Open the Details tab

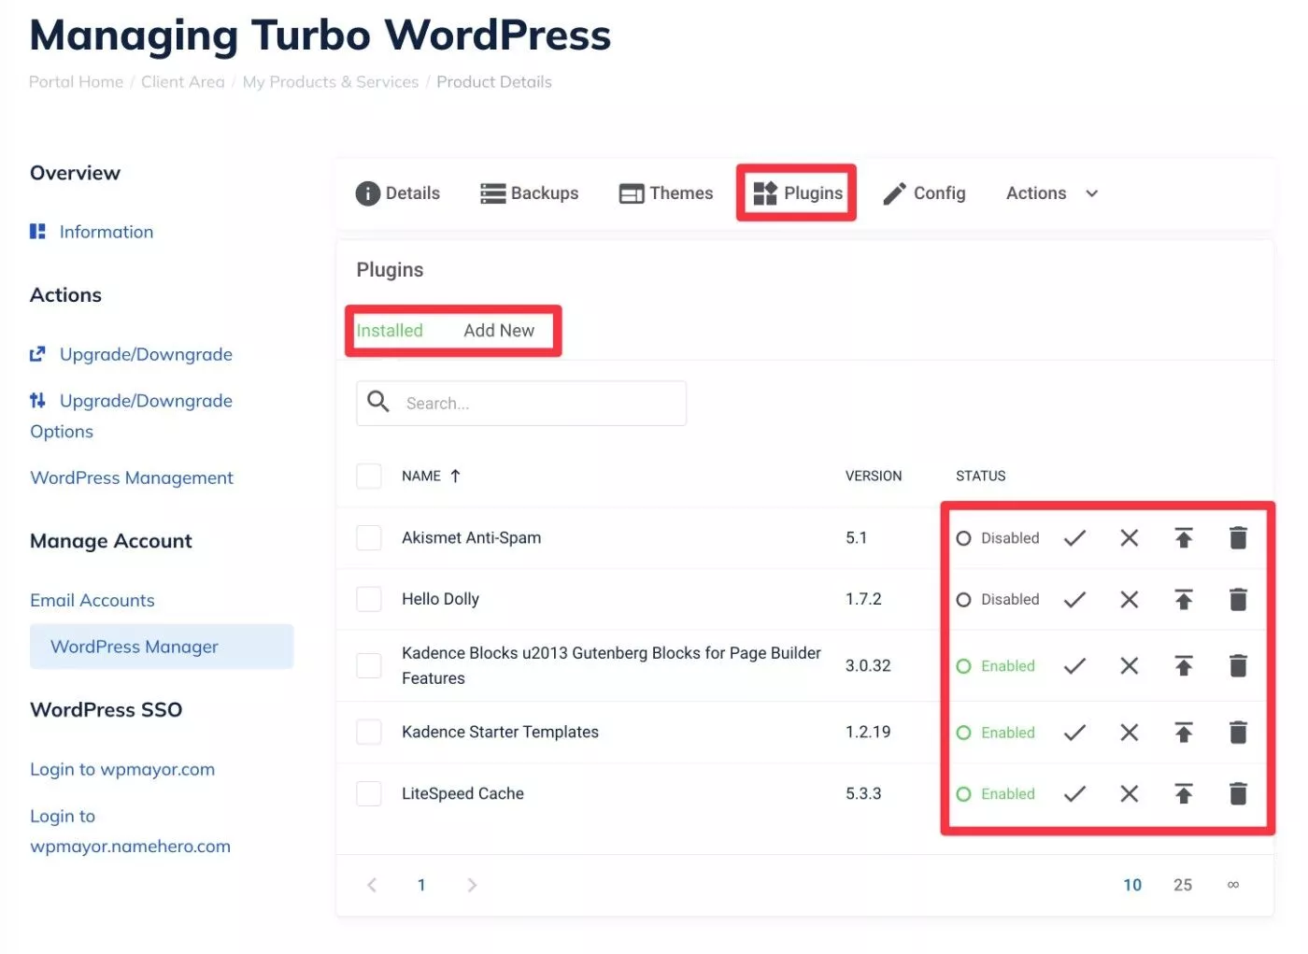click(398, 193)
